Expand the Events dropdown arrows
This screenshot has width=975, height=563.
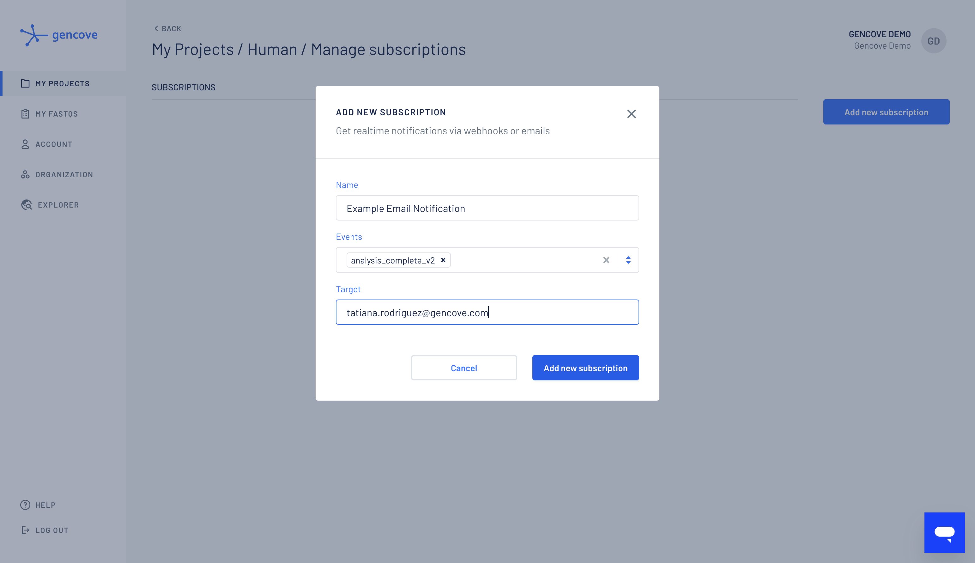(x=628, y=260)
